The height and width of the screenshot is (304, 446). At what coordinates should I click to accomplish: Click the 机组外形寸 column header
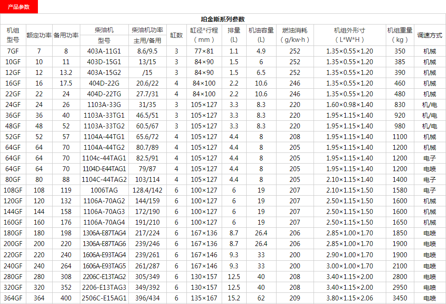[349, 35]
